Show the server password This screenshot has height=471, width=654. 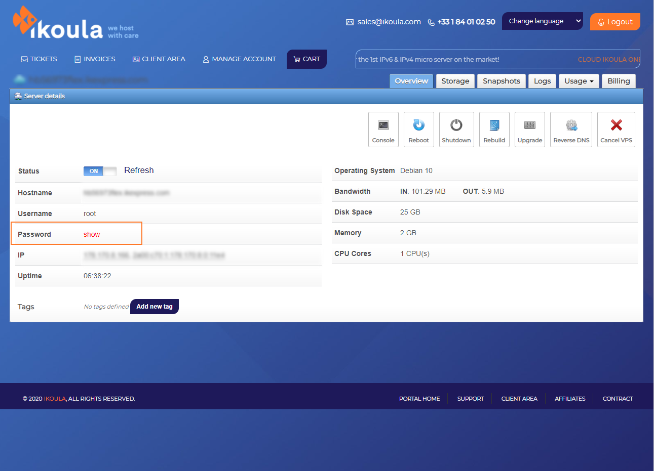(x=92, y=234)
